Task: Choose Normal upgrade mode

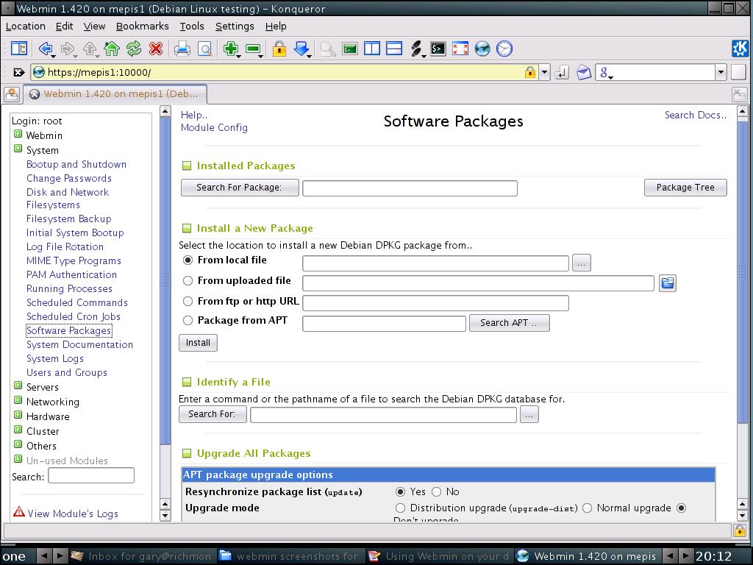Action: point(587,508)
